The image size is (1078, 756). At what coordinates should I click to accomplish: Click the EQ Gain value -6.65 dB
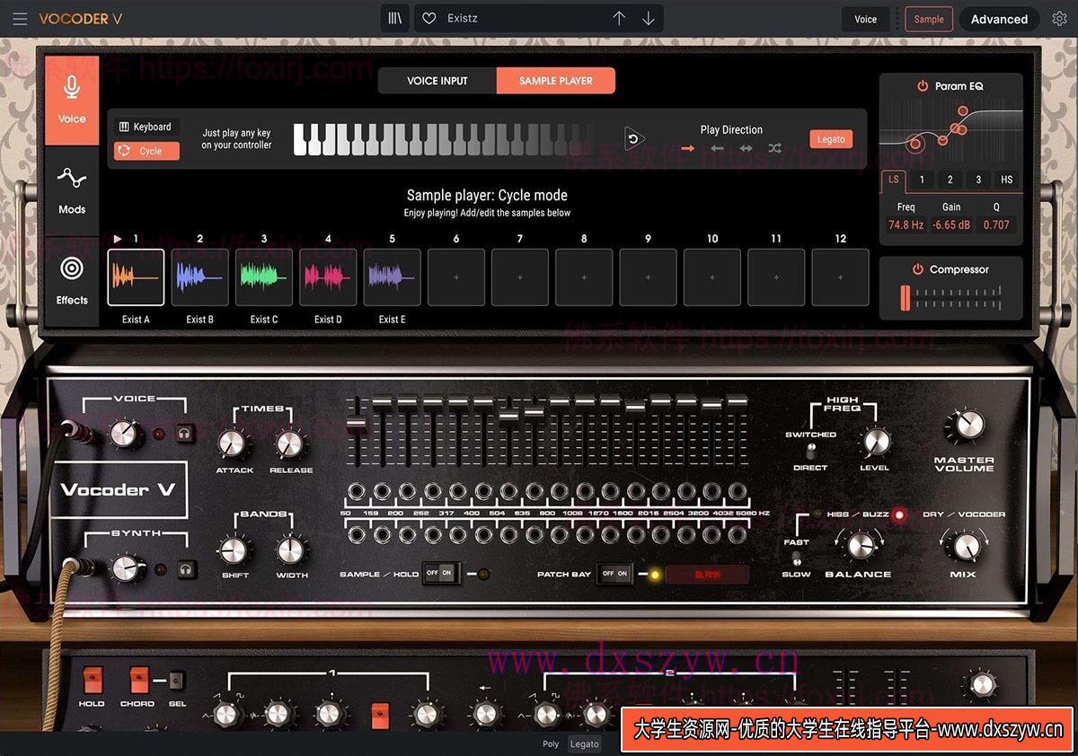tap(951, 224)
